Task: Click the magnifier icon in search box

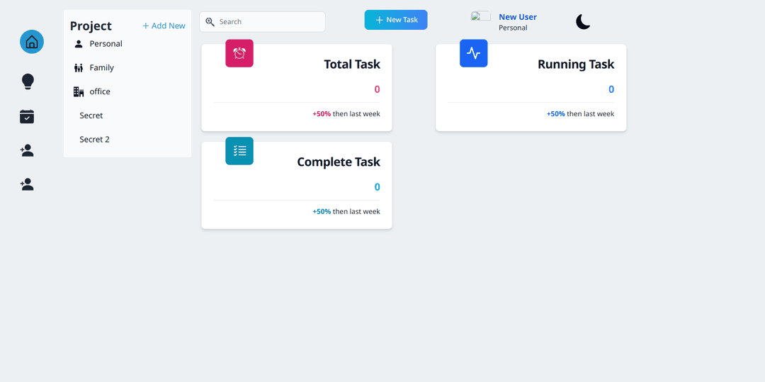Action: click(210, 22)
